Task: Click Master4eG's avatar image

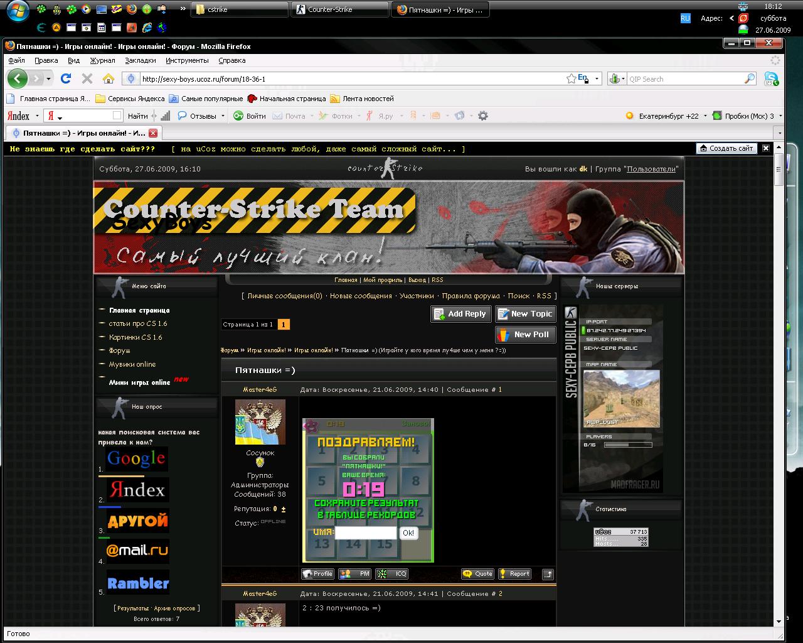Action: (260, 422)
